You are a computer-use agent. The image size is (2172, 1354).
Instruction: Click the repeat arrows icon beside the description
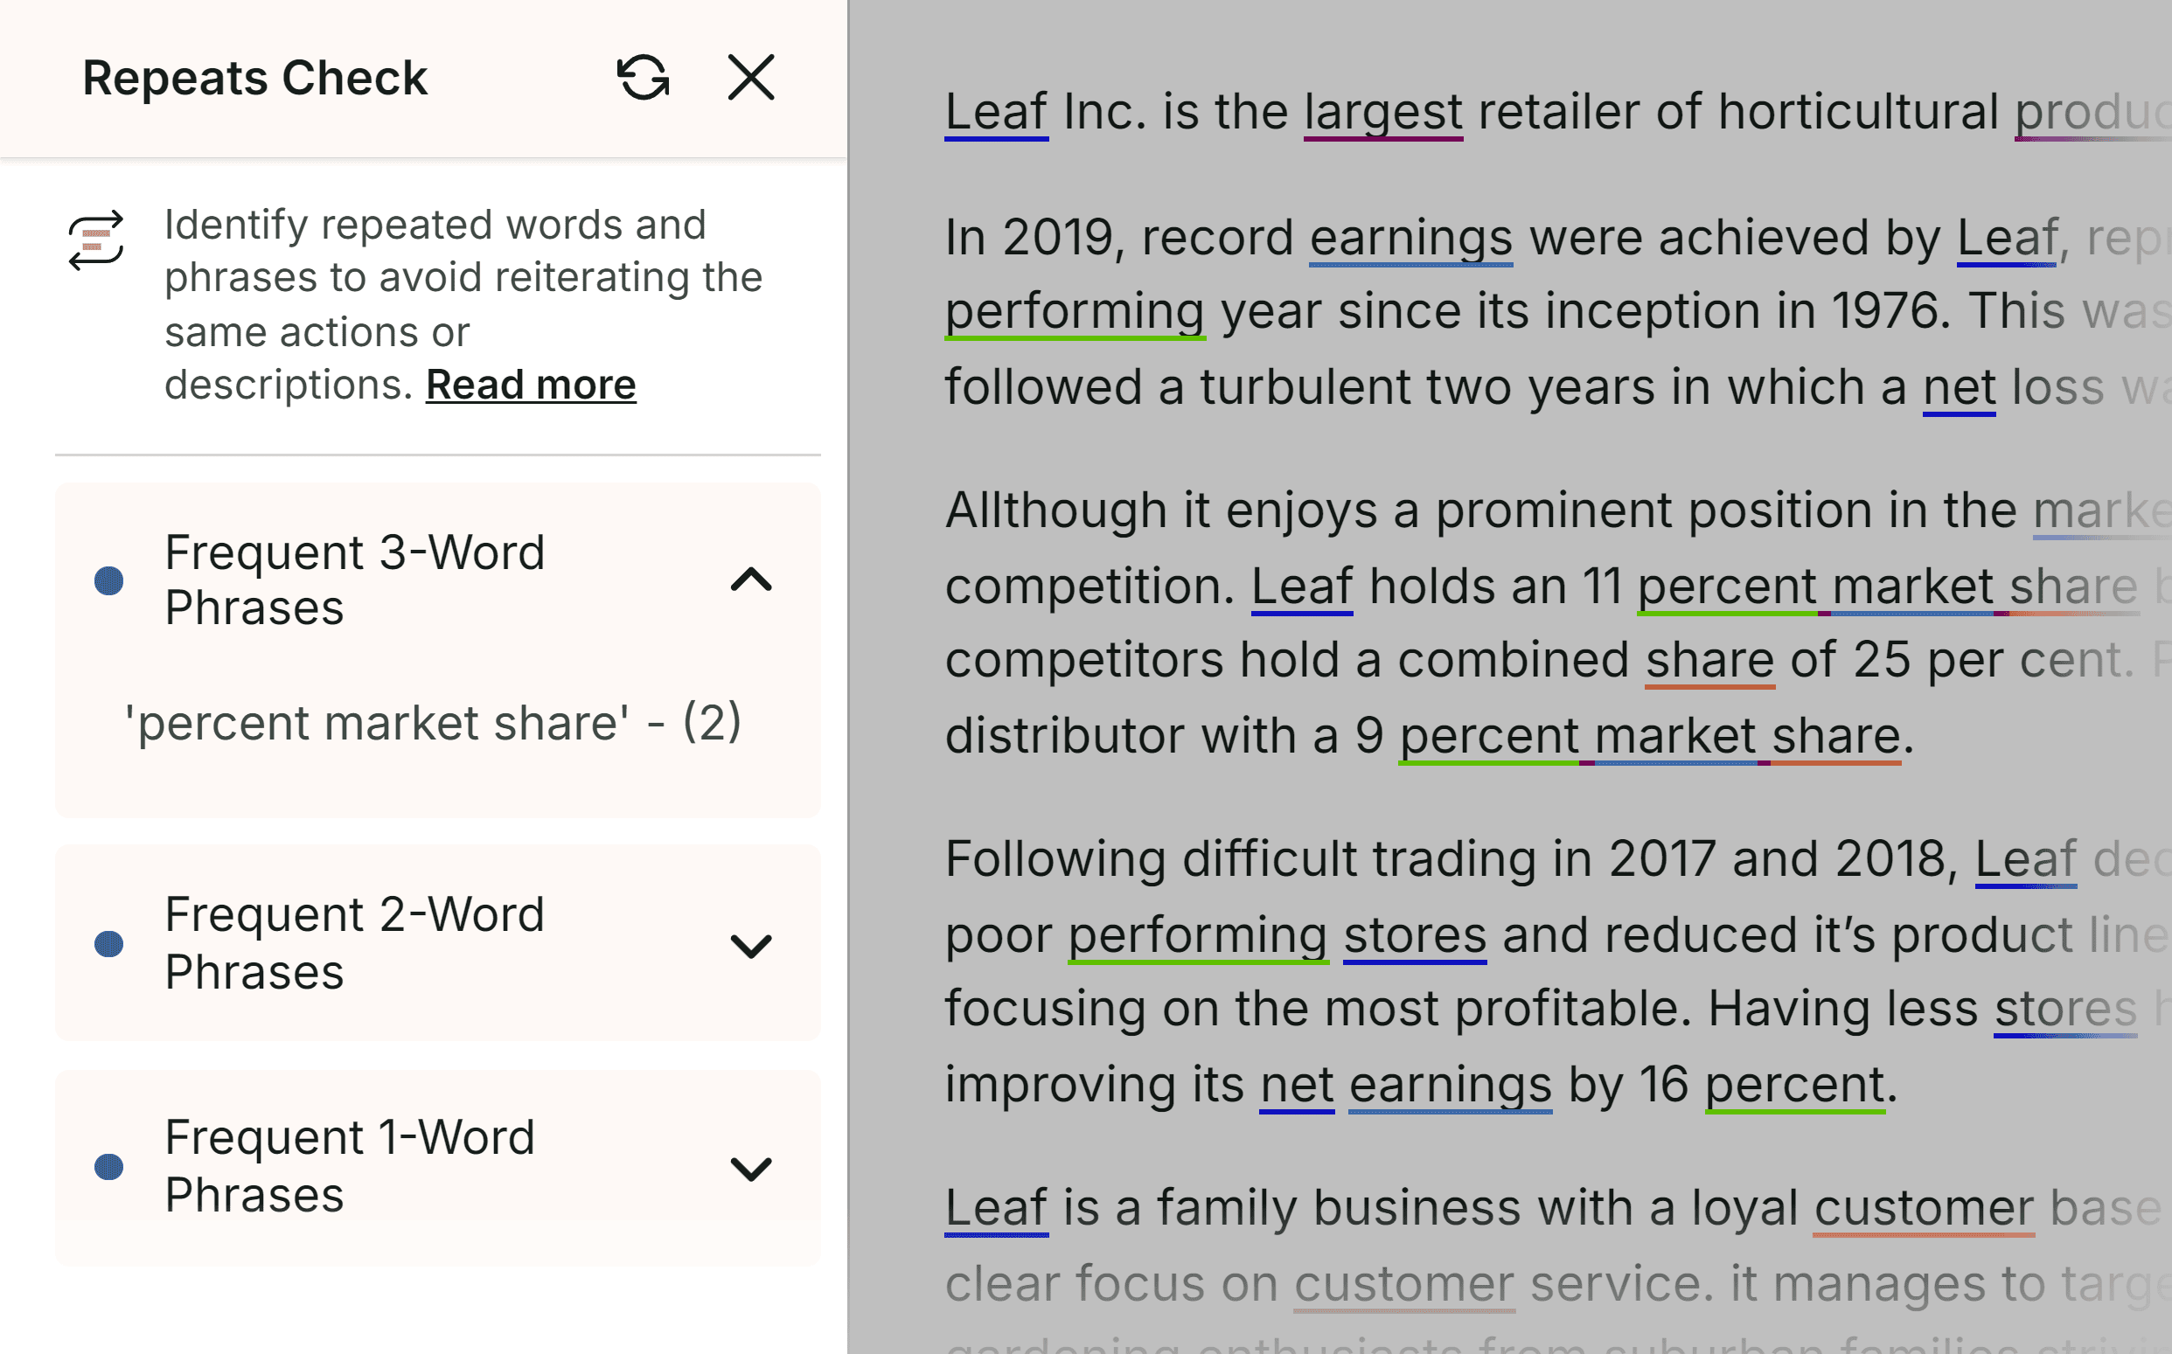point(96,240)
